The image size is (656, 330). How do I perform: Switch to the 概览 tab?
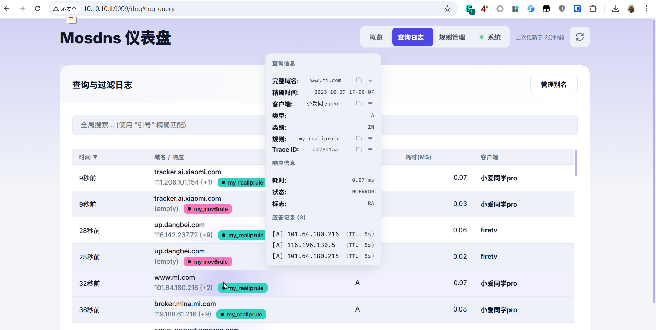point(376,37)
